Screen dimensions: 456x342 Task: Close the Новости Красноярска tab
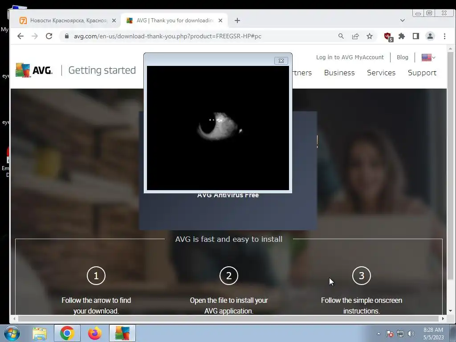(x=114, y=20)
